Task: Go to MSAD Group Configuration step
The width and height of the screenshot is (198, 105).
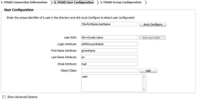Action: [121, 3]
